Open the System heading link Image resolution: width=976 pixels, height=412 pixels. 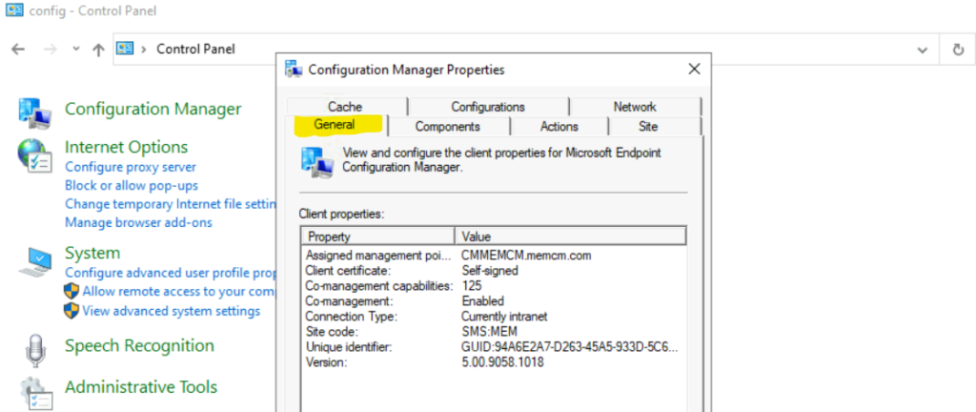click(92, 253)
